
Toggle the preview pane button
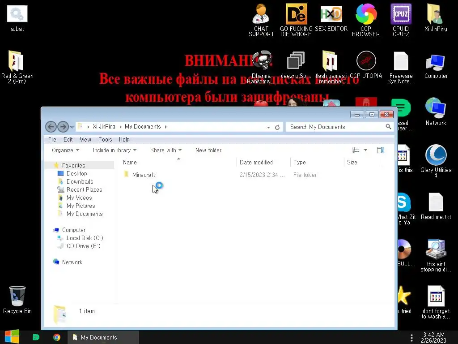pos(380,150)
